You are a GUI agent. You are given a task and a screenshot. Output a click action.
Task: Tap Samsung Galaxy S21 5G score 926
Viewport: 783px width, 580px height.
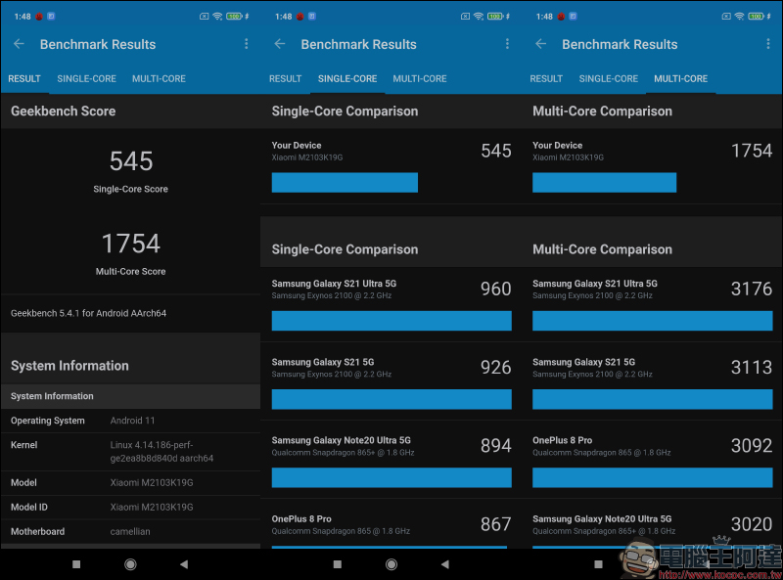(496, 368)
